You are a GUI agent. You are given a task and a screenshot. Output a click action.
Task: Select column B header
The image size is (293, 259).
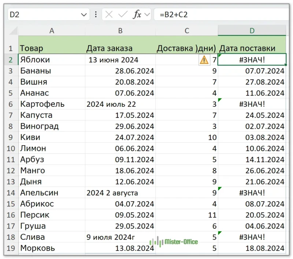(x=120, y=31)
